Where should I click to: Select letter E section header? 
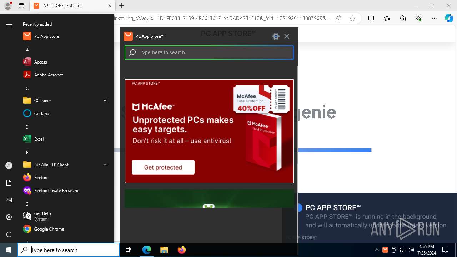click(x=27, y=127)
